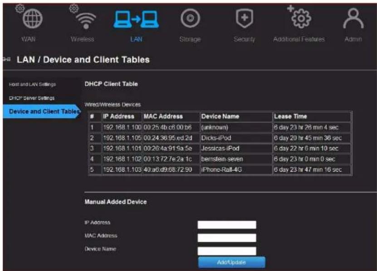The width and height of the screenshot is (377, 271).
Task: Click the LAN / Device and Client Tables title
Action: coord(83,59)
